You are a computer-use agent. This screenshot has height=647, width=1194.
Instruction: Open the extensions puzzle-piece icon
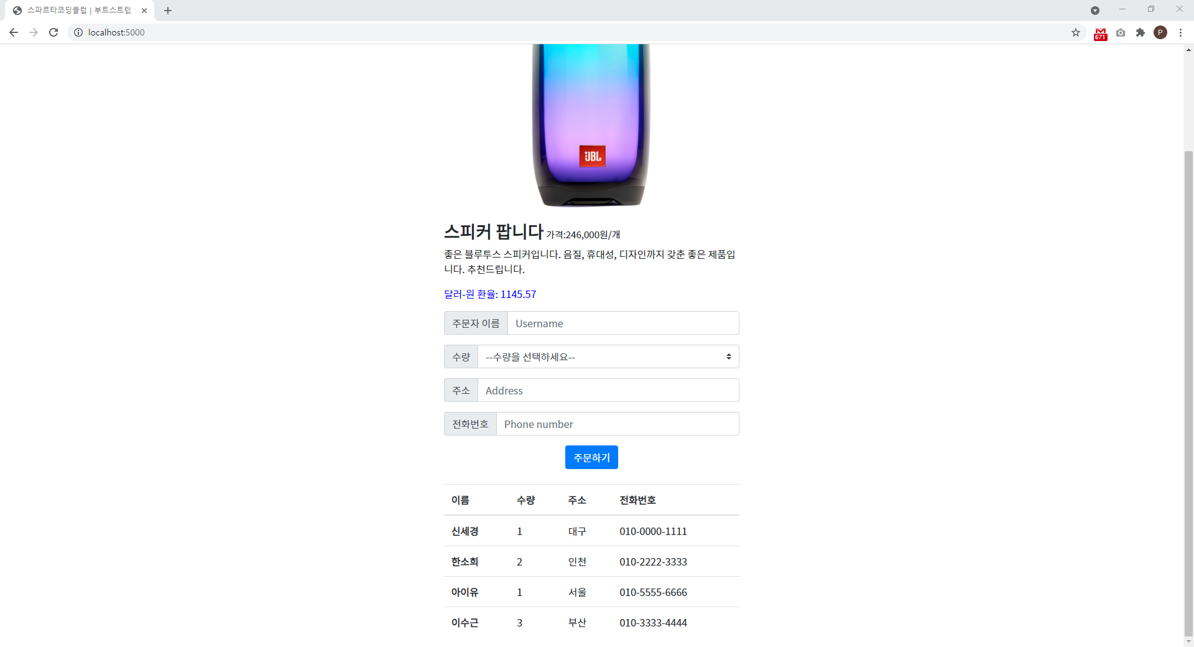[1141, 32]
